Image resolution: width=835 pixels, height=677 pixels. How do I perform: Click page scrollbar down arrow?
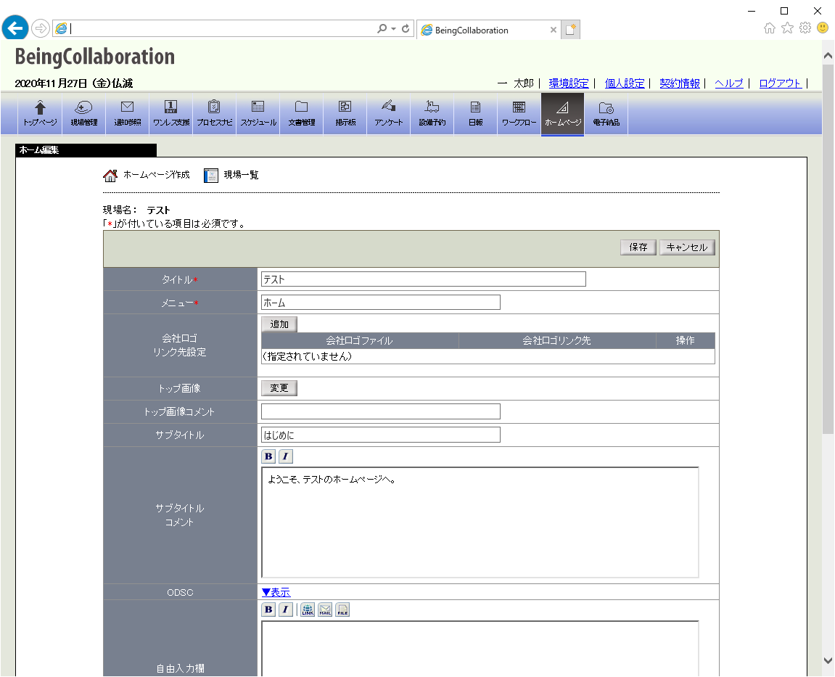[828, 660]
